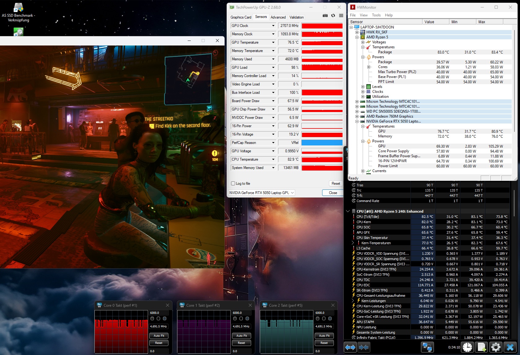Screen dimensions: 520x355
Task: Click the HWiNFO expand arrows icon
Action: point(350,347)
